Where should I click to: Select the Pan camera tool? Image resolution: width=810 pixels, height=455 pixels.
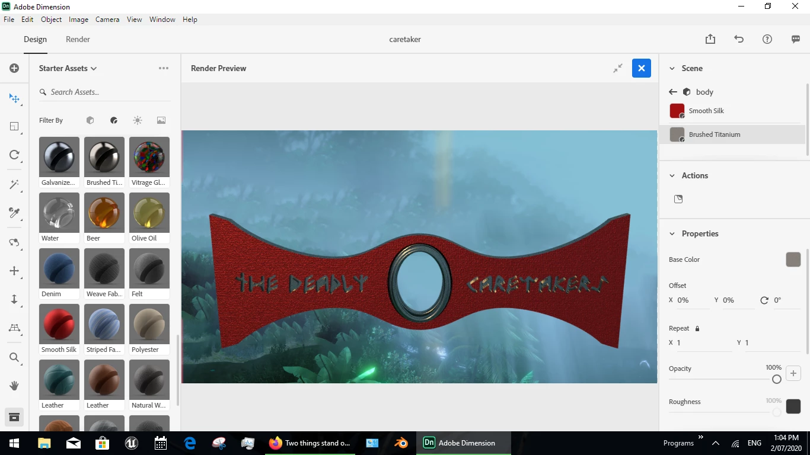14,271
